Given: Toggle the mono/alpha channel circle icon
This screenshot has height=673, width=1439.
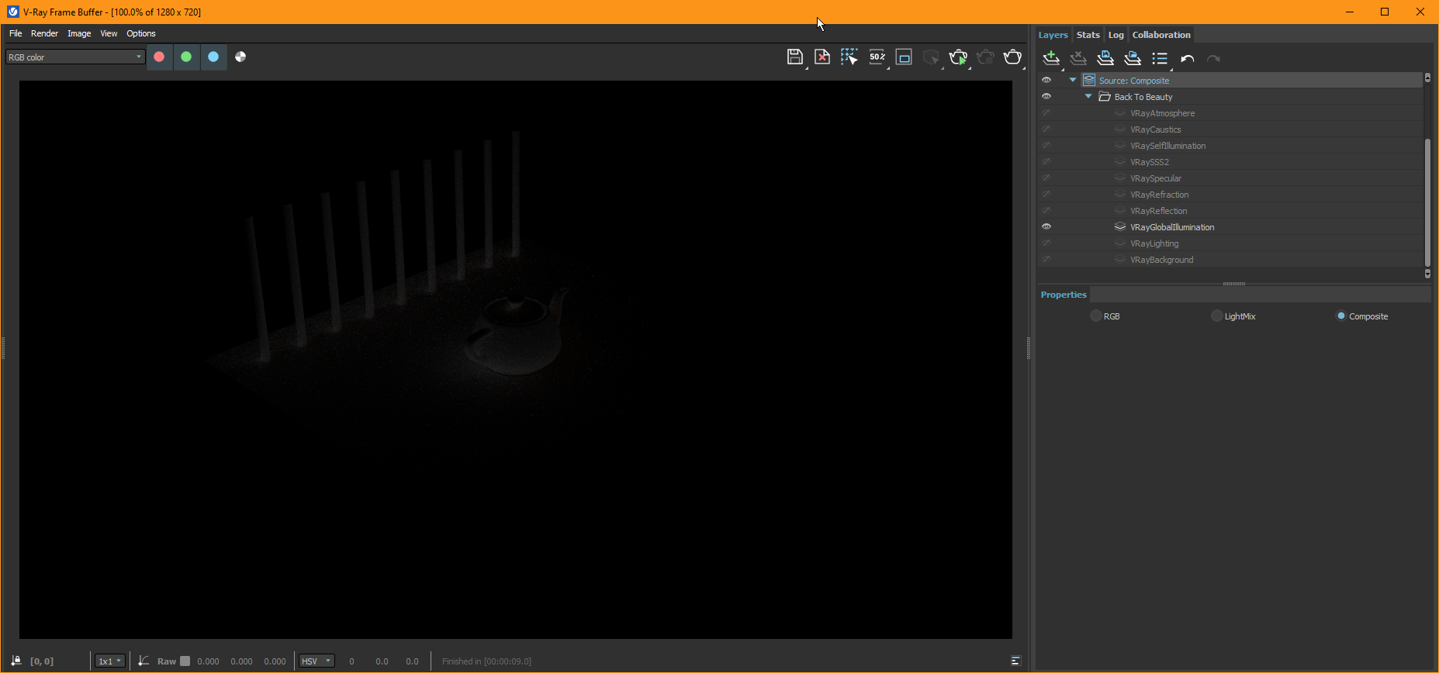Looking at the screenshot, I should pyautogui.click(x=240, y=57).
